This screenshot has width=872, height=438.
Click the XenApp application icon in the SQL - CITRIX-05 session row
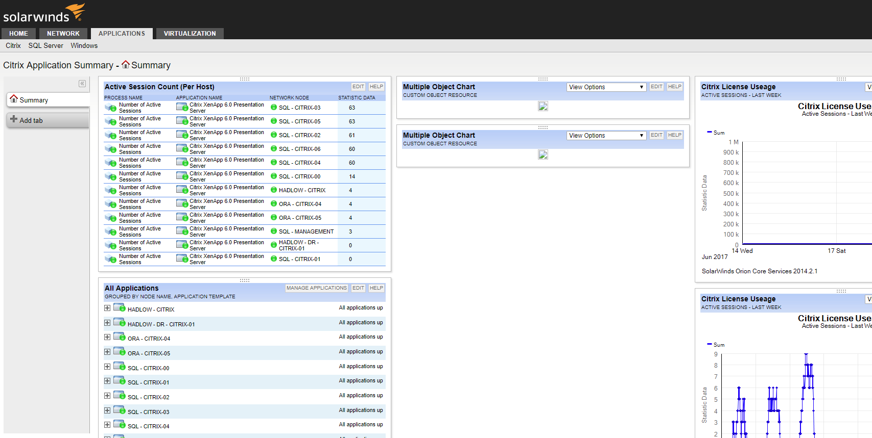click(182, 121)
